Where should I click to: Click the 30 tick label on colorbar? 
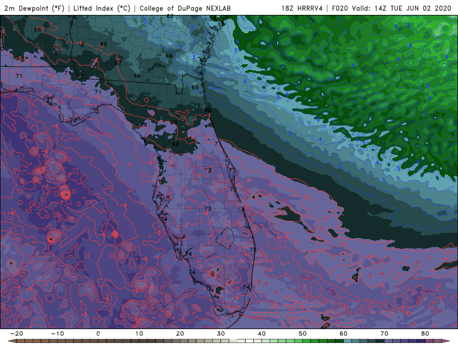[x=221, y=334]
